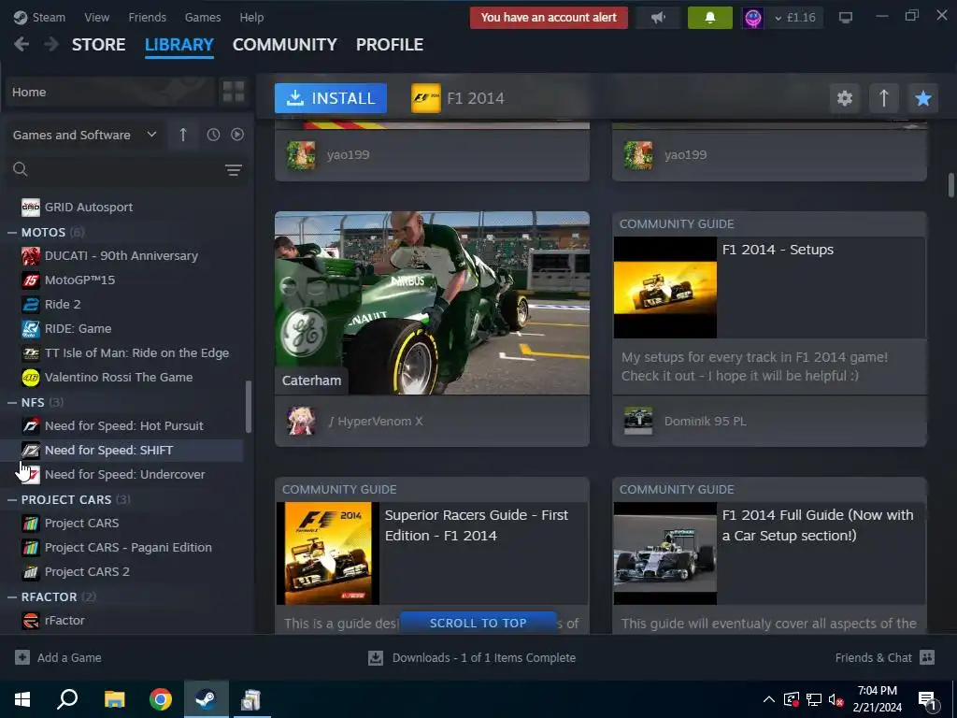
Task: Click the F1 2014 Setups guide thumbnail
Action: 665,287
